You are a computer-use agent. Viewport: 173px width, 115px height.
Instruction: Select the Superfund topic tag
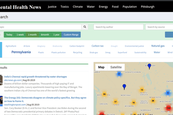pyautogui.click(x=122, y=53)
